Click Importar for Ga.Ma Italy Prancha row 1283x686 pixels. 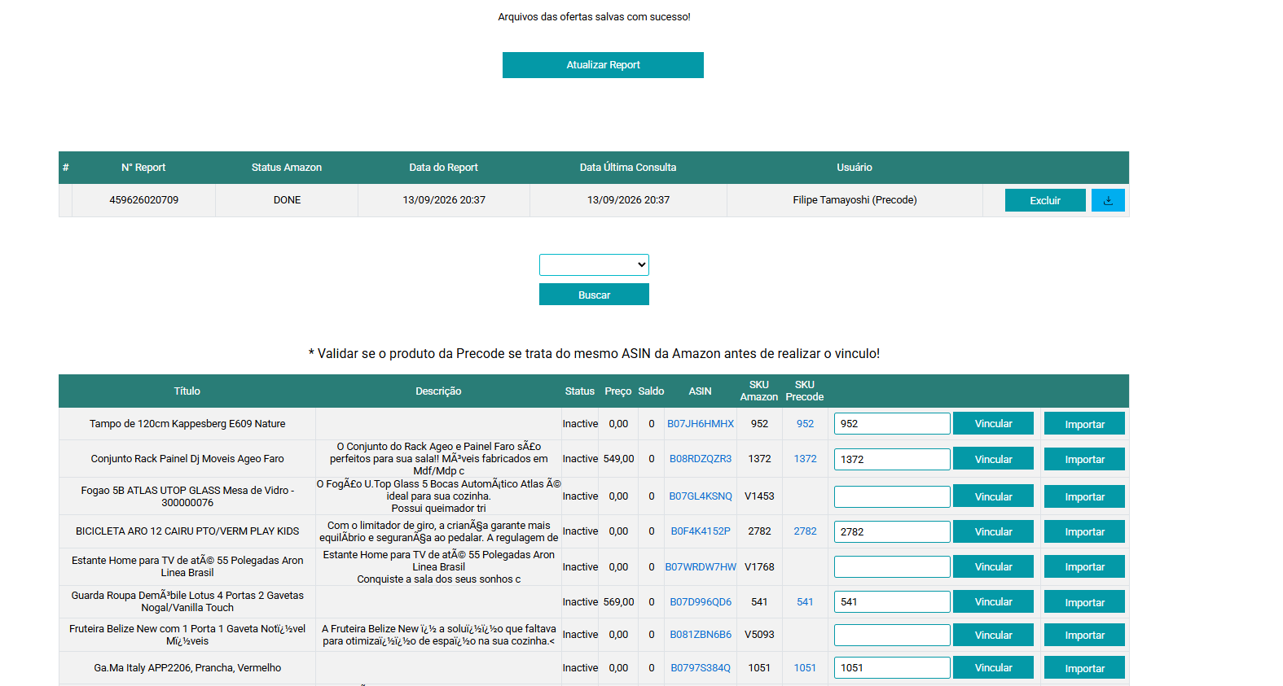click(x=1084, y=668)
